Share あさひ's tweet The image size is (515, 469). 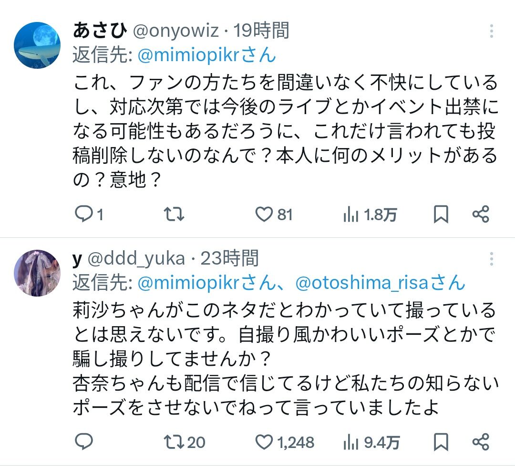tap(481, 215)
